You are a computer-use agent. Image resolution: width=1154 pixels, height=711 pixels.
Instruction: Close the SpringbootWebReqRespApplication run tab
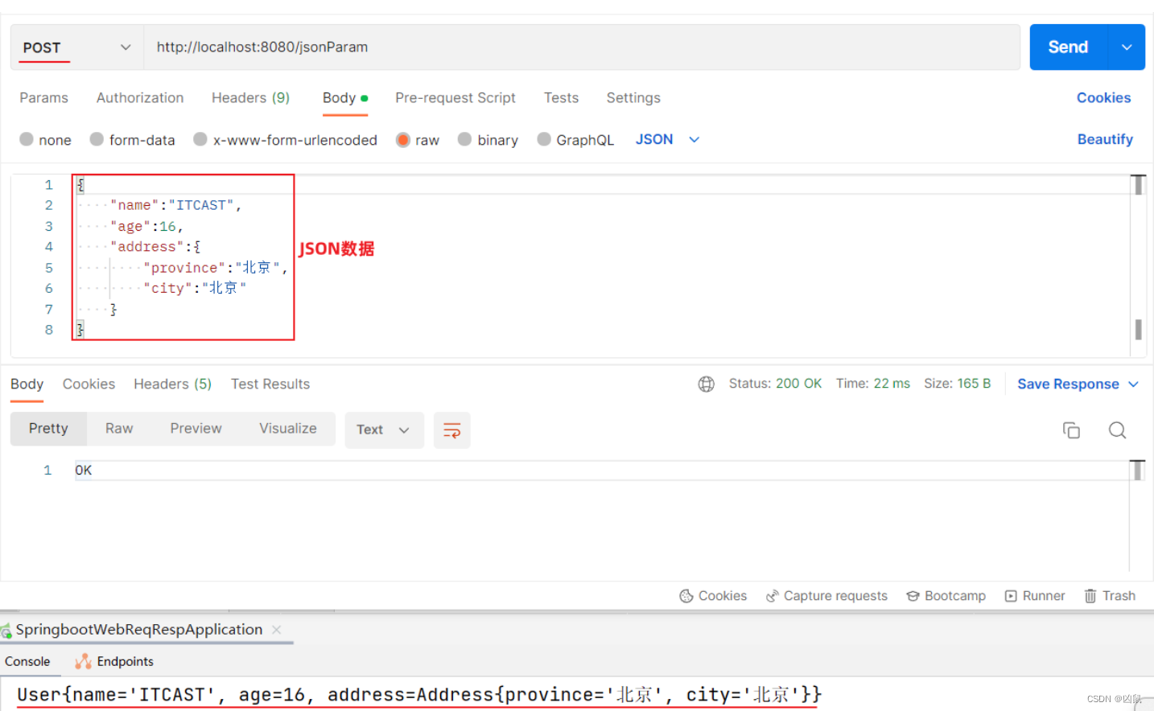pyautogui.click(x=277, y=630)
